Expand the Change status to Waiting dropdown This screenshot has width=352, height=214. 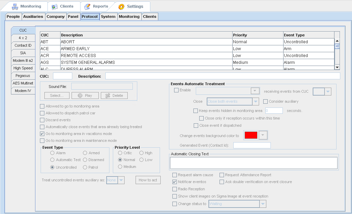coord(263,204)
